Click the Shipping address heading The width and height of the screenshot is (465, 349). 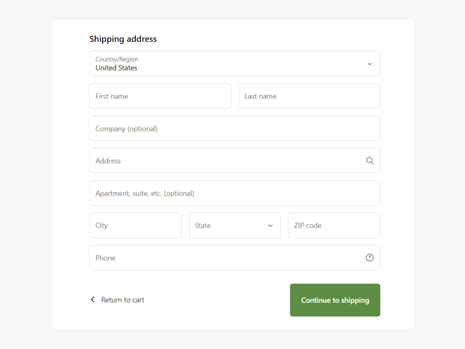click(x=123, y=39)
